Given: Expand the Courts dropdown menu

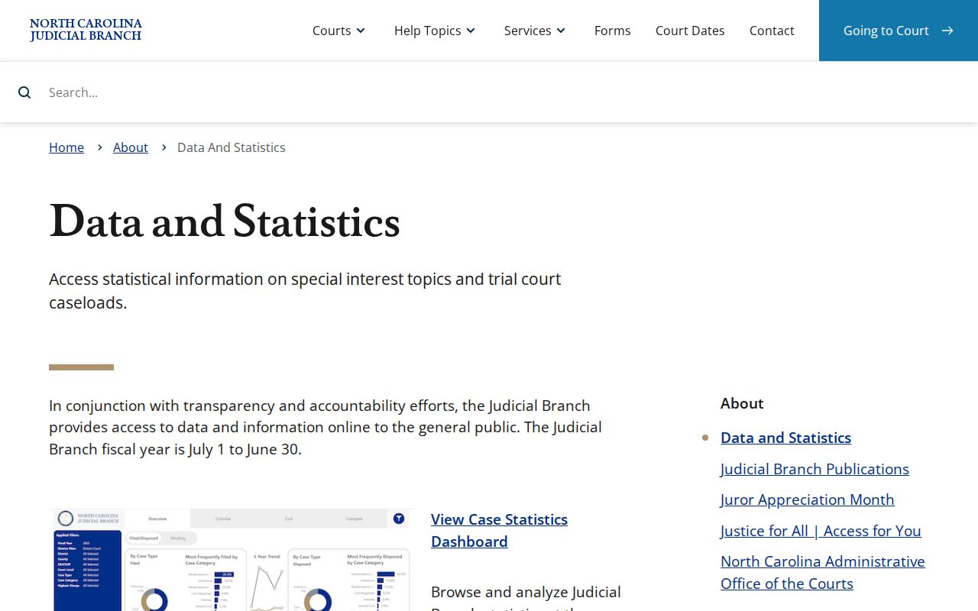Looking at the screenshot, I should 339,31.
